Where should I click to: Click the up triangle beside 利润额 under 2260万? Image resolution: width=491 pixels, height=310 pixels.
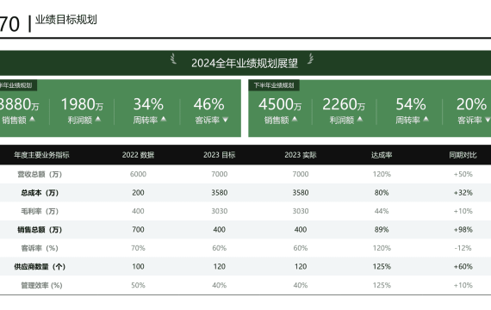pyautogui.click(x=360, y=119)
